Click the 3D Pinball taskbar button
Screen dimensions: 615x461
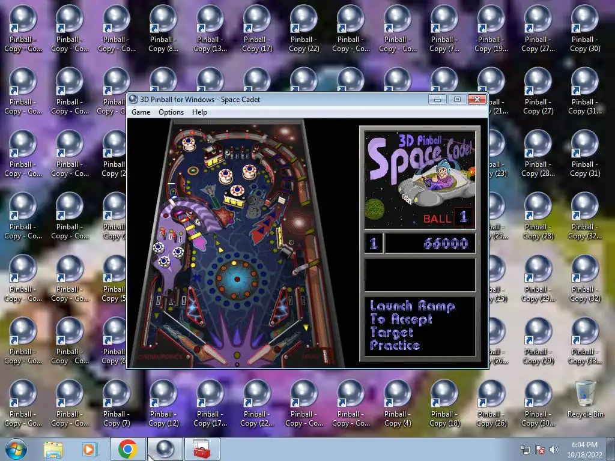pos(165,449)
